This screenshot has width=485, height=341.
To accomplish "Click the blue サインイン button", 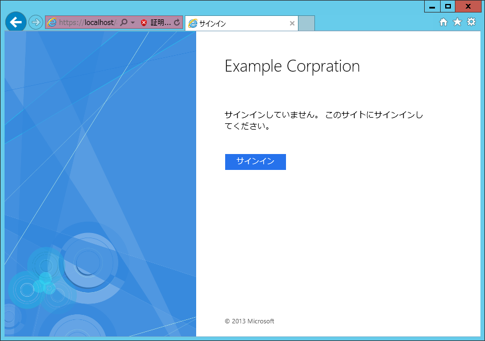I will [255, 161].
